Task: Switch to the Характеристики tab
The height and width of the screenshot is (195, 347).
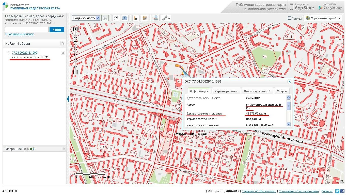Action: pos(226,91)
